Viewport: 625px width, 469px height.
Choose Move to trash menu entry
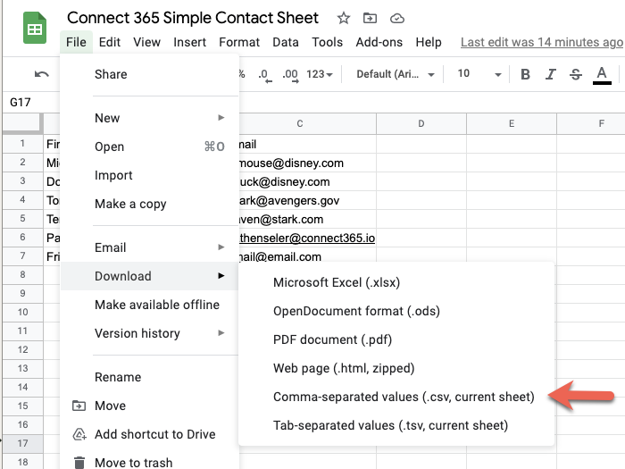click(133, 463)
